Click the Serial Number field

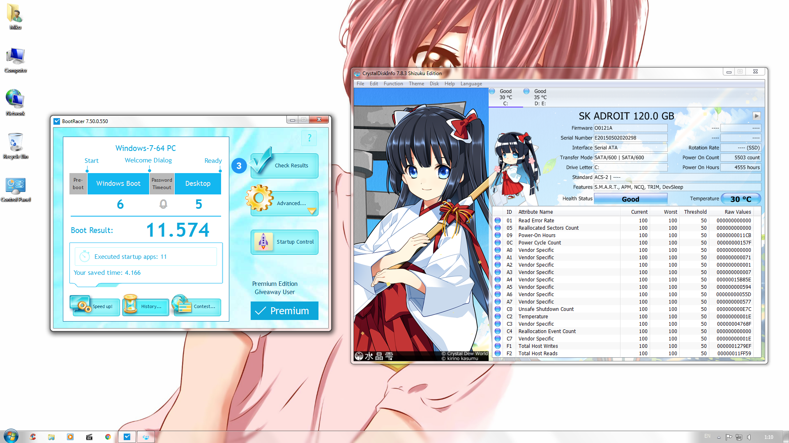coord(630,138)
